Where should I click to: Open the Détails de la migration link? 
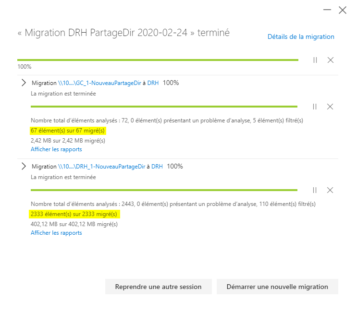point(301,37)
